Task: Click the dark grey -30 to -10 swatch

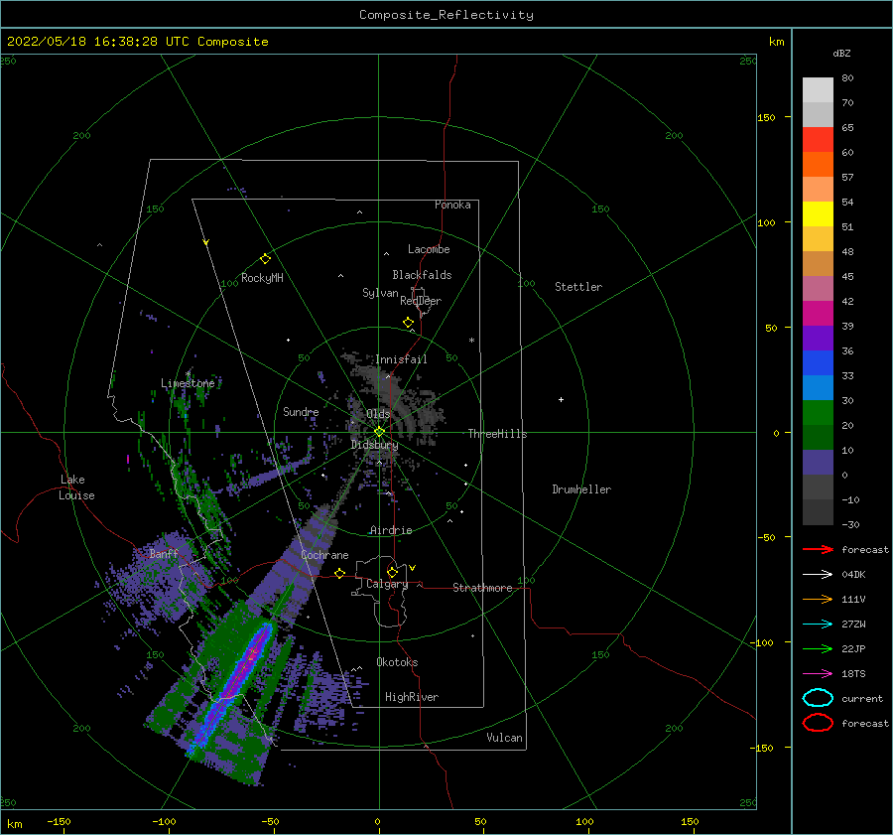Action: [x=818, y=512]
